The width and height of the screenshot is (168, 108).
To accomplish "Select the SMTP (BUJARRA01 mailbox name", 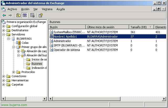I will [x=69, y=45].
